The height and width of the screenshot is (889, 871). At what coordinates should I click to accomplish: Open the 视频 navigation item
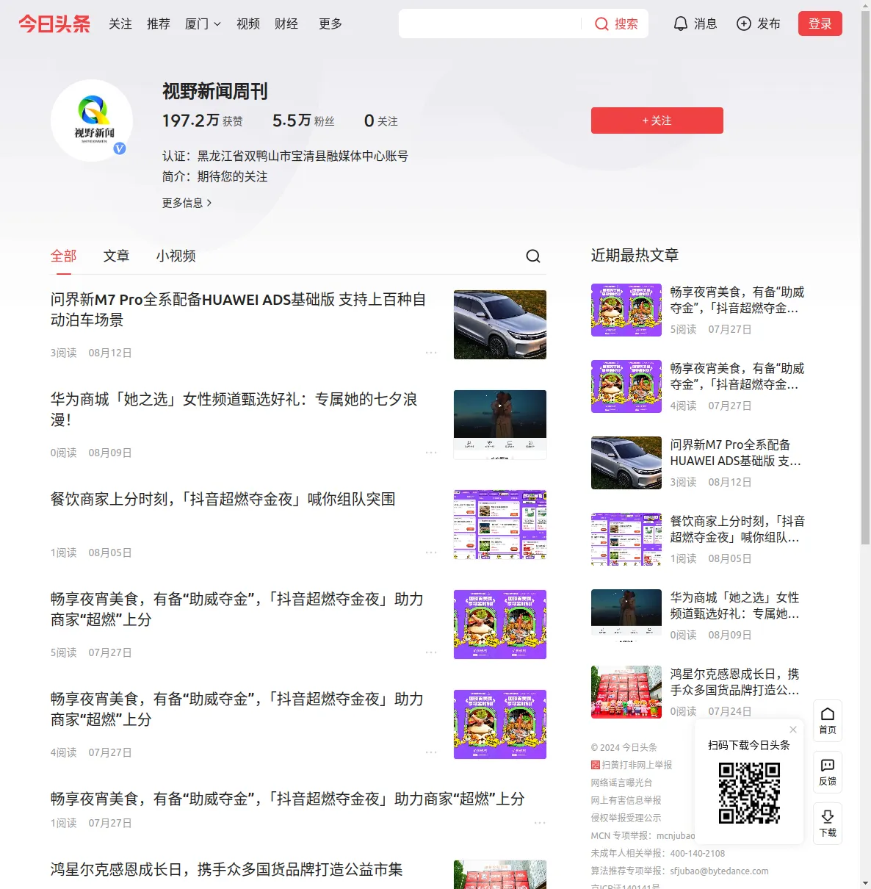[248, 24]
